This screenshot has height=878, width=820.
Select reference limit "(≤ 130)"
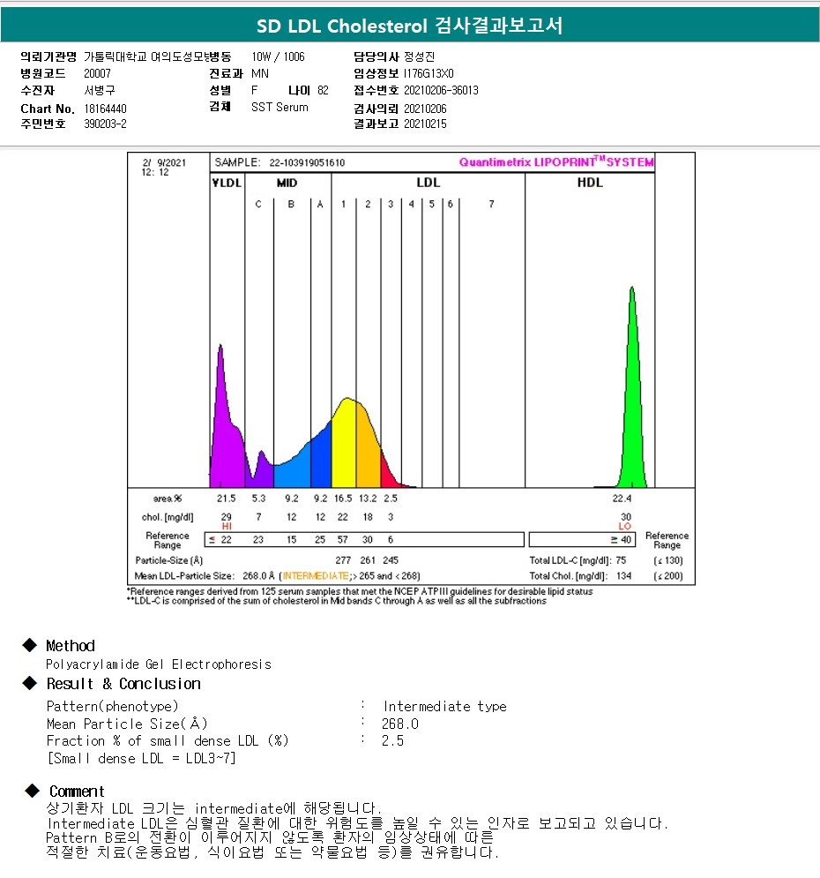coord(668,560)
